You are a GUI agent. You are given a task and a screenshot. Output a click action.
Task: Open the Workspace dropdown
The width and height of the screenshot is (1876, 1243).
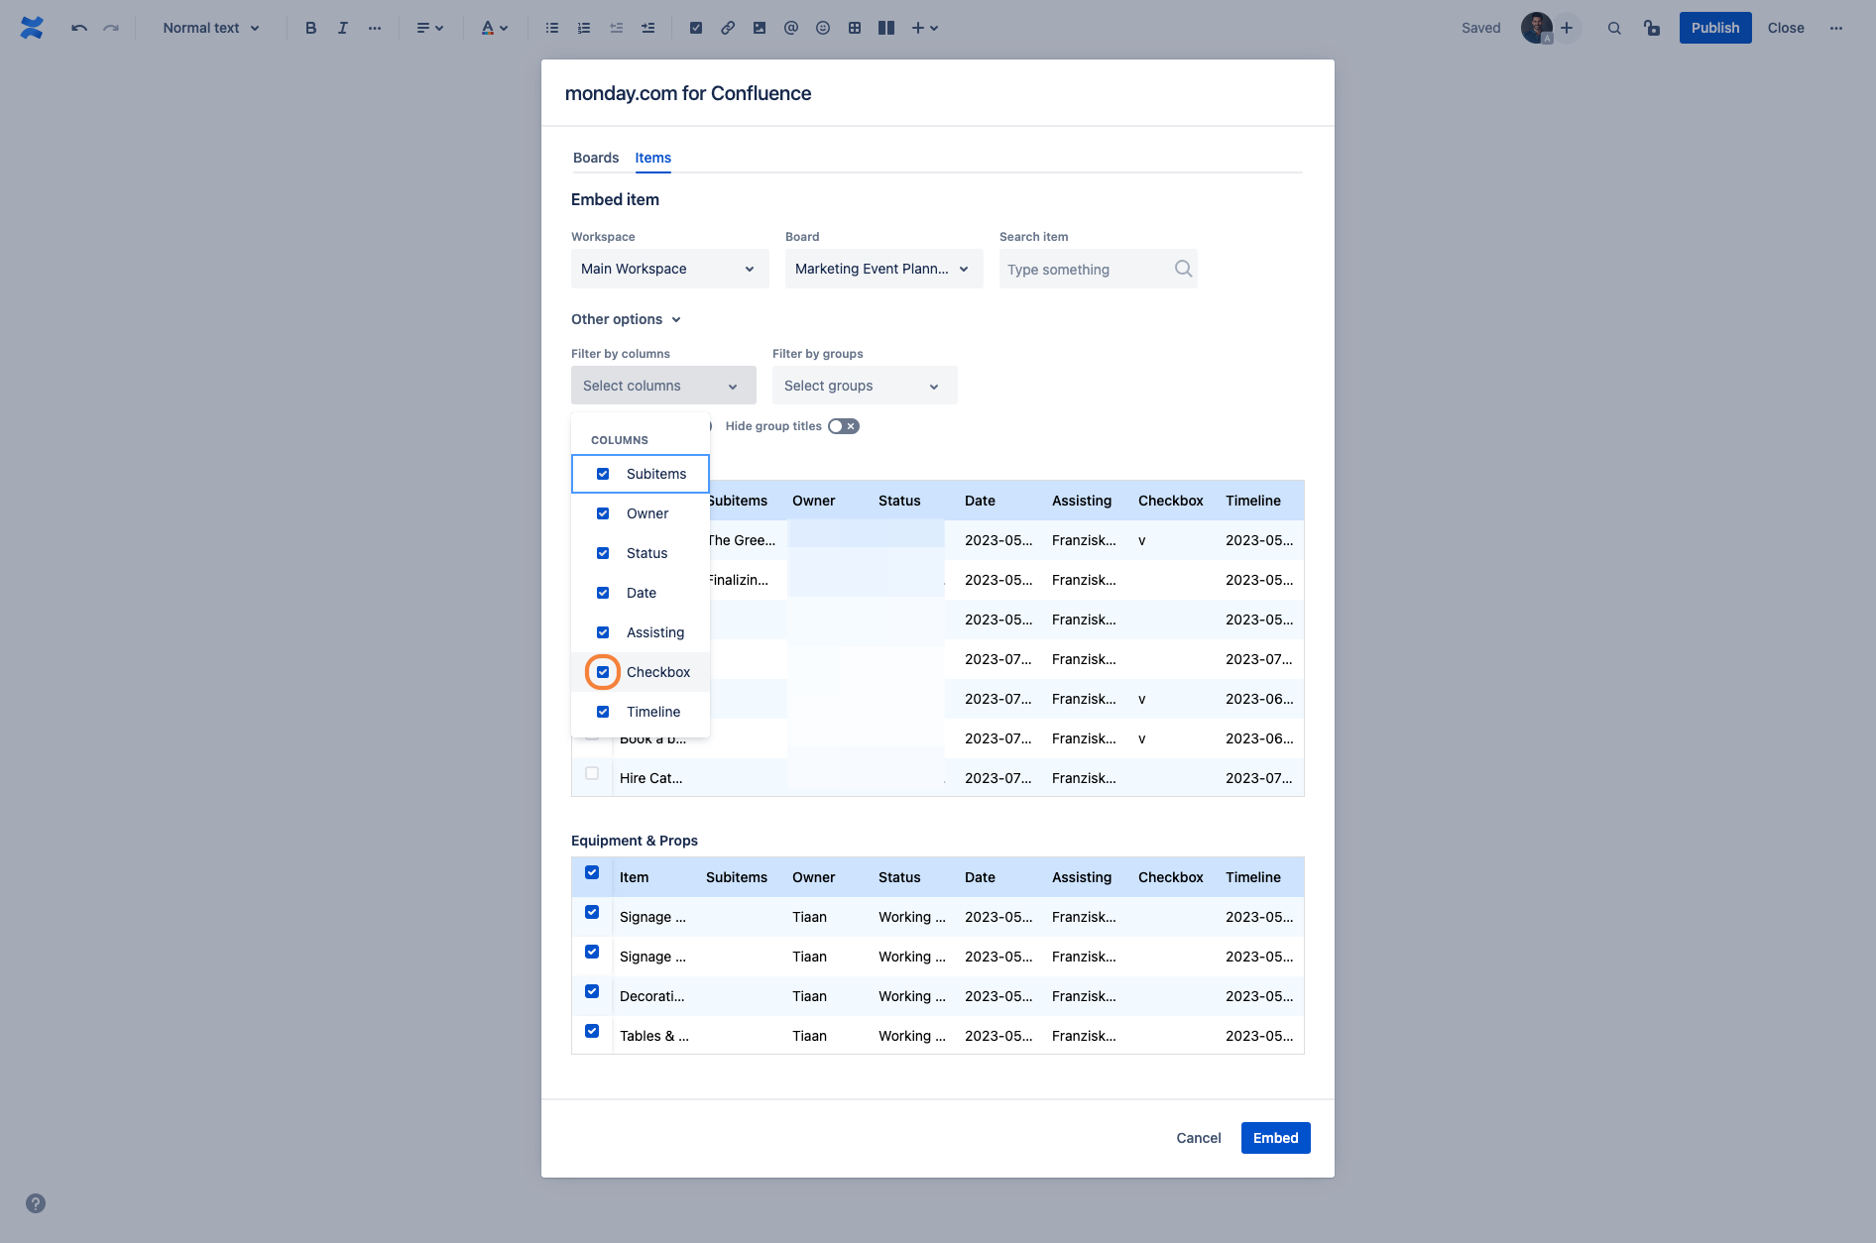pos(669,269)
